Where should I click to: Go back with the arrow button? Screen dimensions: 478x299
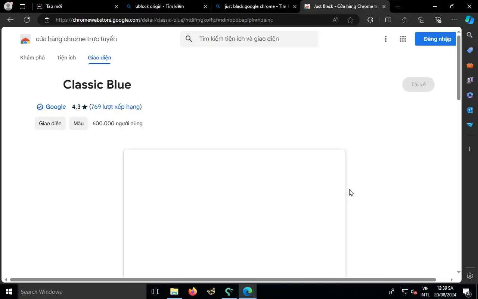click(x=10, y=20)
